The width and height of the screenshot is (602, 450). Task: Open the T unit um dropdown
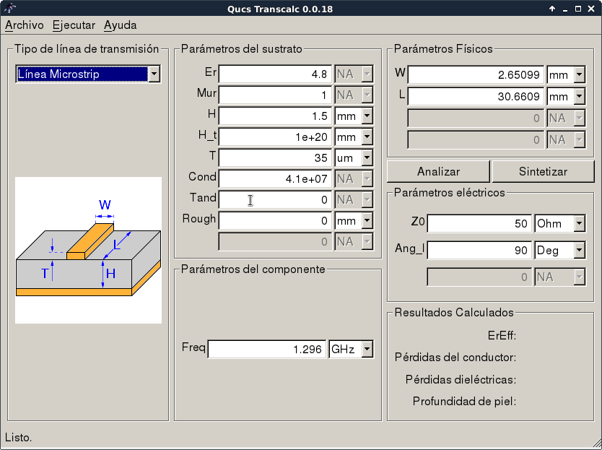pyautogui.click(x=367, y=157)
